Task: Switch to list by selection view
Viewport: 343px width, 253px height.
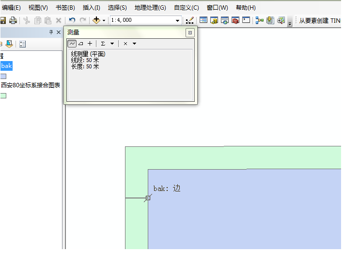Action: point(23,44)
